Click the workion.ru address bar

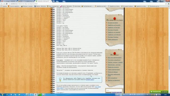pyautogui.click(x=87, y=4)
